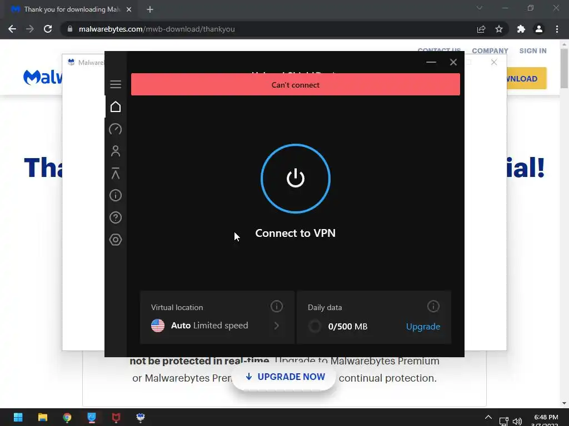Image resolution: width=569 pixels, height=426 pixels.
Task: Open Windows Start menu
Action: [18, 417]
